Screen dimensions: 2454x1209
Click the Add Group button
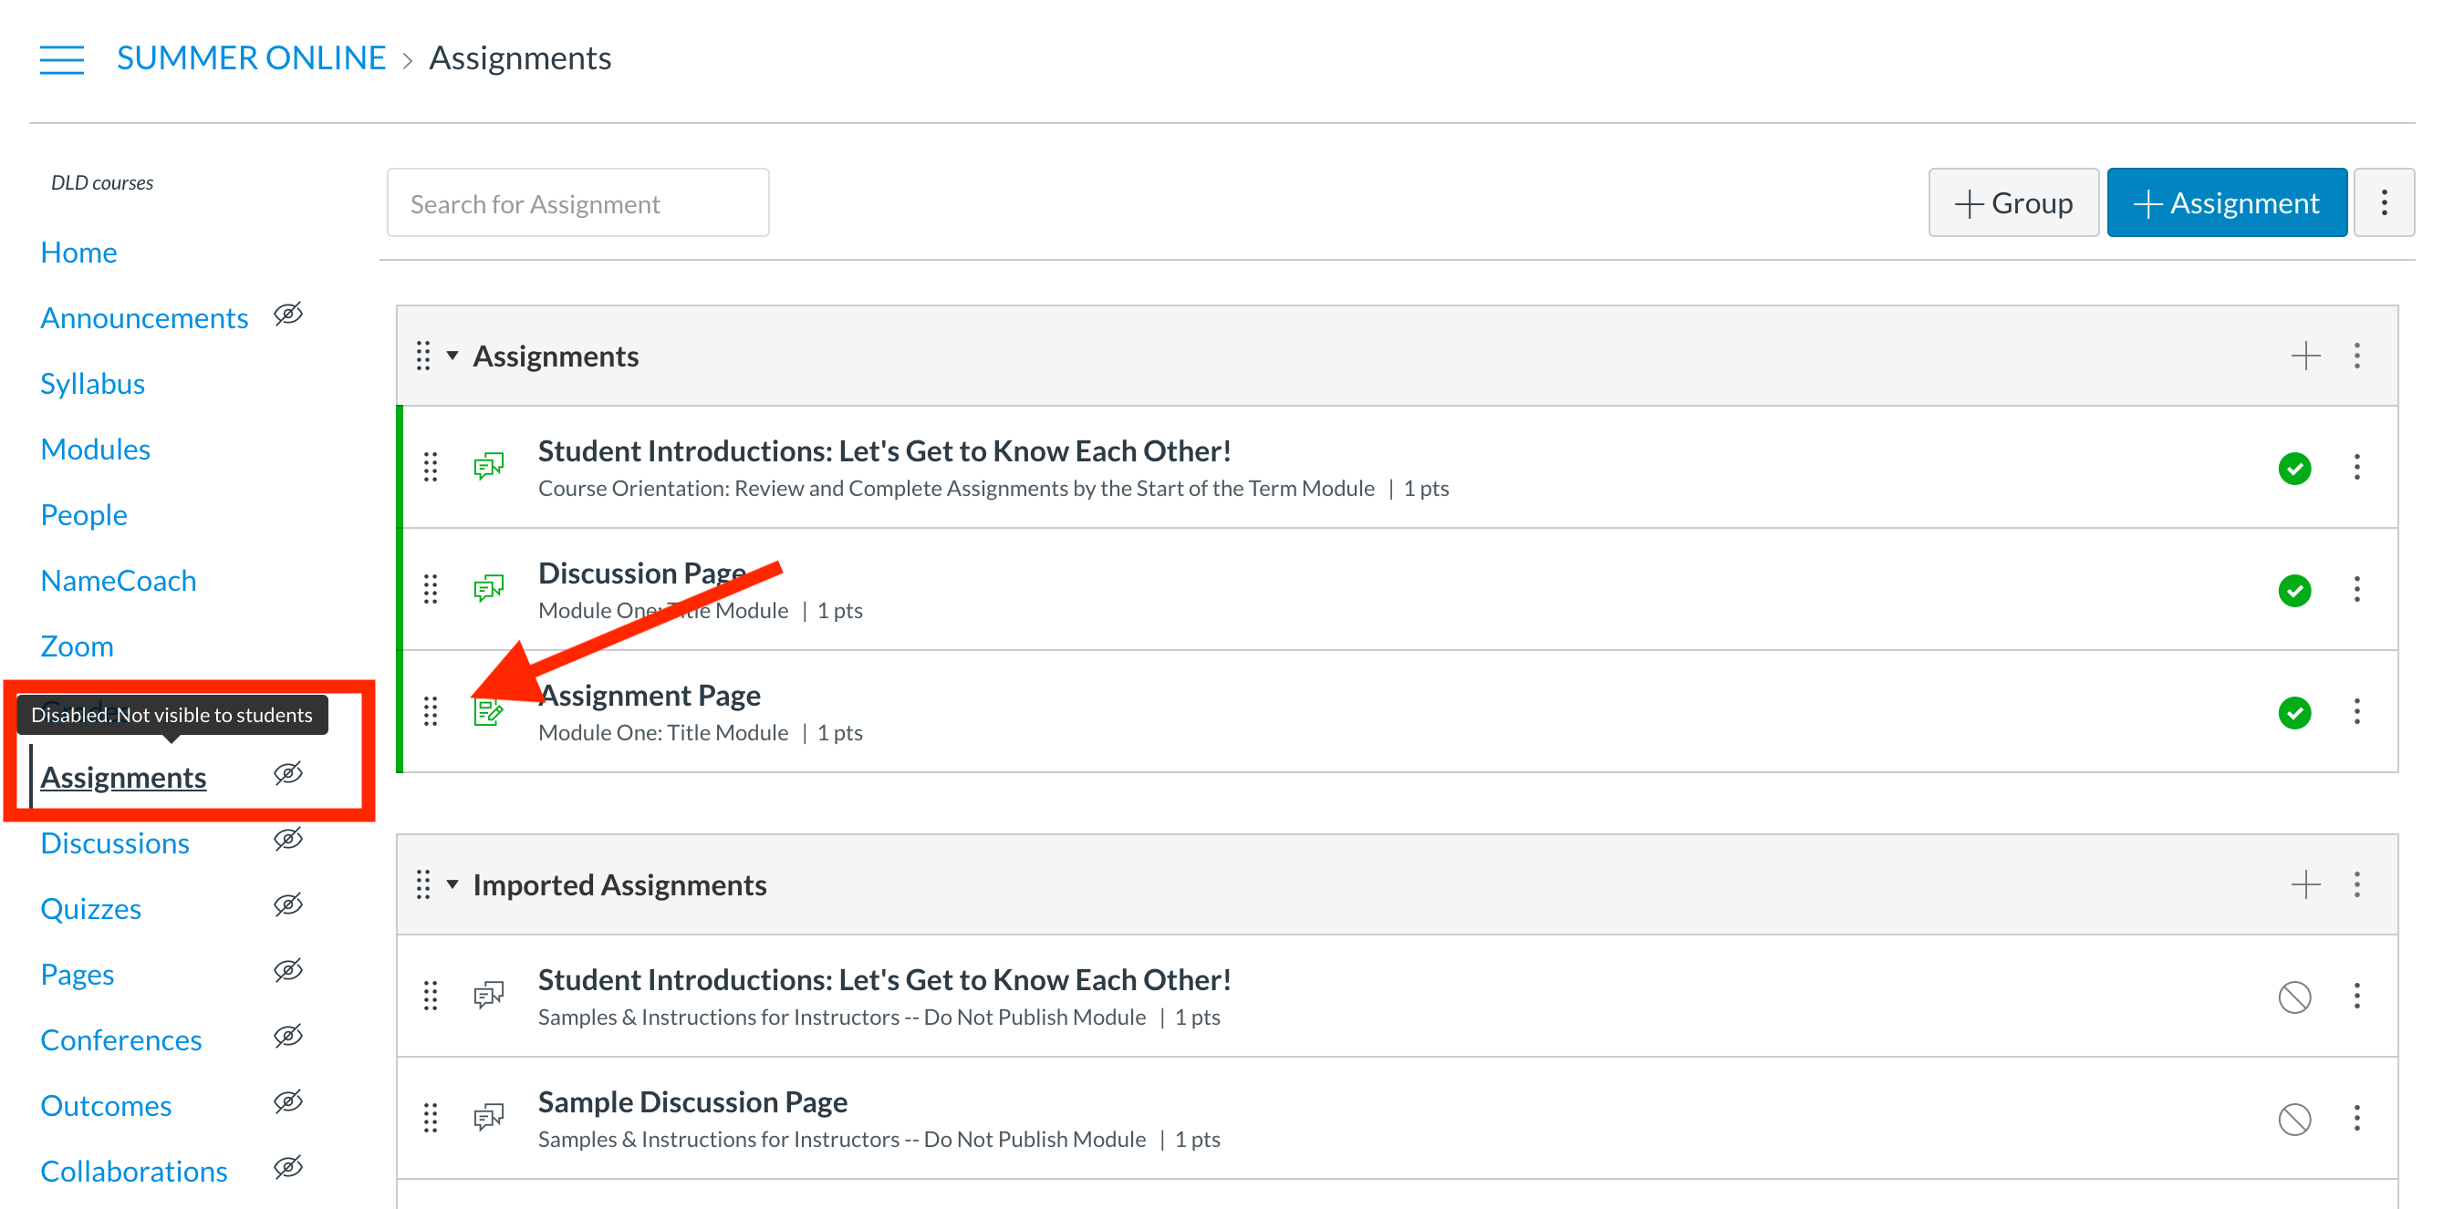2011,201
